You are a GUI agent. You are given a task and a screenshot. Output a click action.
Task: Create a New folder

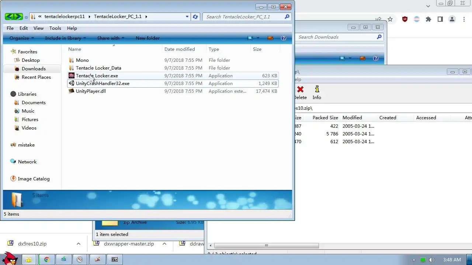(x=147, y=38)
